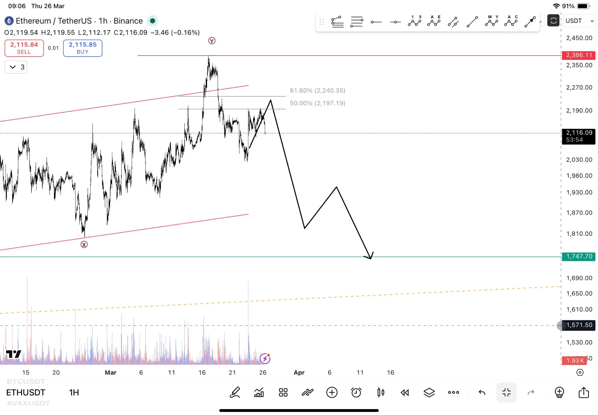The image size is (598, 416).
Task: Open the three-dots more menu
Action: click(x=453, y=392)
